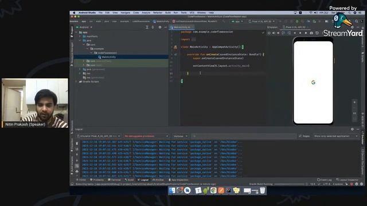Open emulator snapshots clock icon
The image size is (367, 206).
point(317,33)
